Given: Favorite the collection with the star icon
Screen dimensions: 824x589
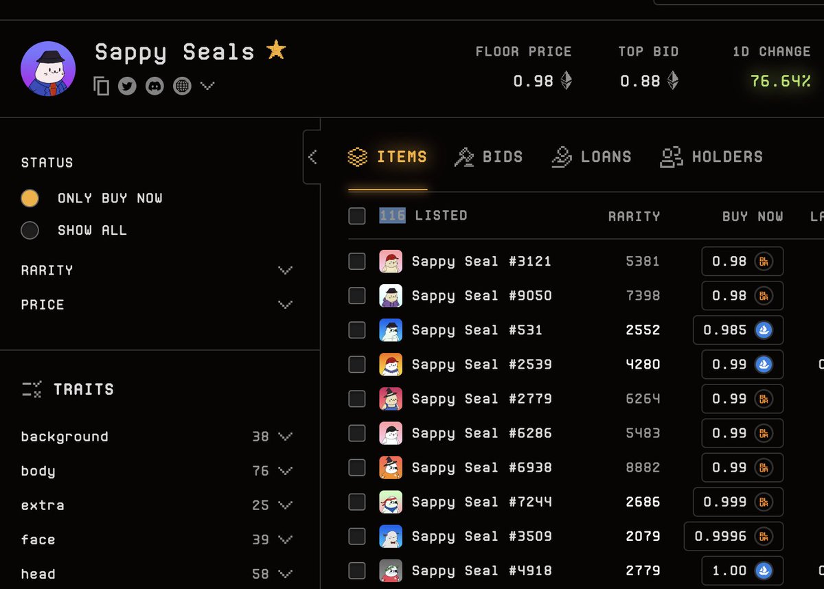Looking at the screenshot, I should [x=276, y=50].
